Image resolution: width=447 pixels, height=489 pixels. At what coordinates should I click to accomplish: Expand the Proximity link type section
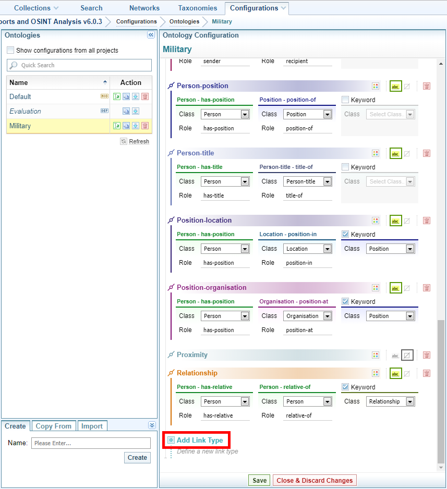tap(192, 355)
